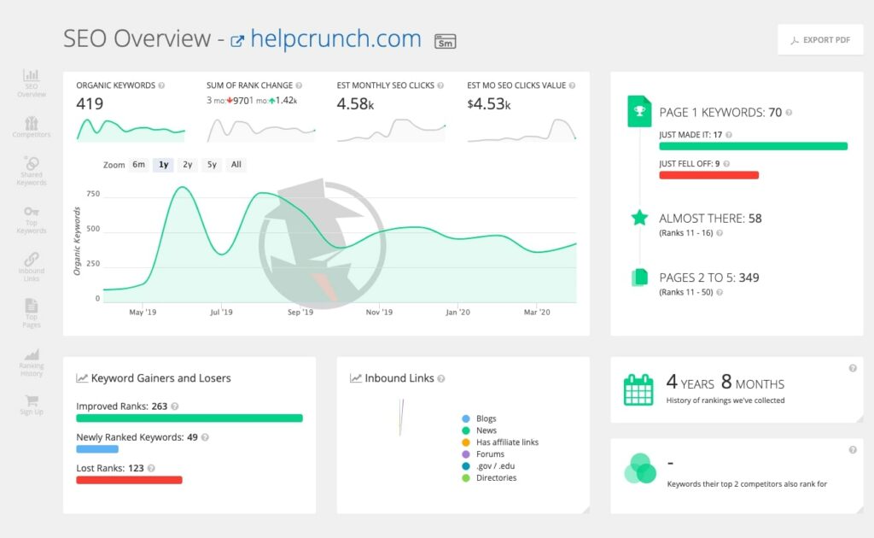Click the Export PDF button
This screenshot has height=538, width=874.
pyautogui.click(x=820, y=39)
